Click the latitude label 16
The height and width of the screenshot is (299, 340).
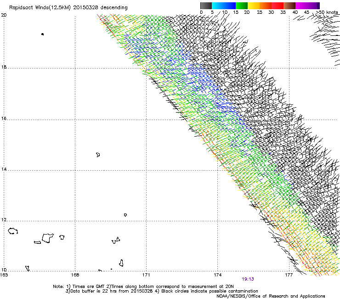(x=4, y=119)
